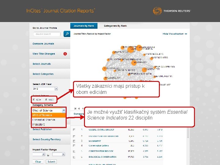Open Select Publisher filter
The image size is (220, 165).
coord(42,129)
